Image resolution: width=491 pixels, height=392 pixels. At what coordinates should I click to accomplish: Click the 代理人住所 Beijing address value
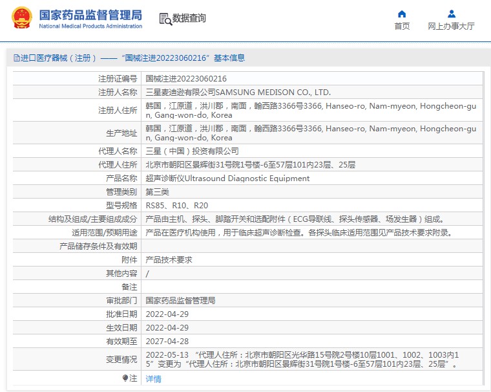pyautogui.click(x=251, y=165)
